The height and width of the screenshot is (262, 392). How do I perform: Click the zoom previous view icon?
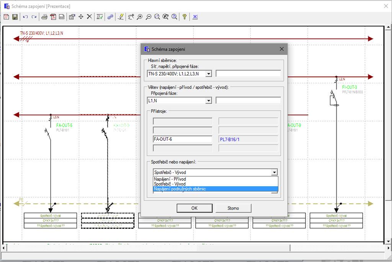pyautogui.click(x=165, y=17)
